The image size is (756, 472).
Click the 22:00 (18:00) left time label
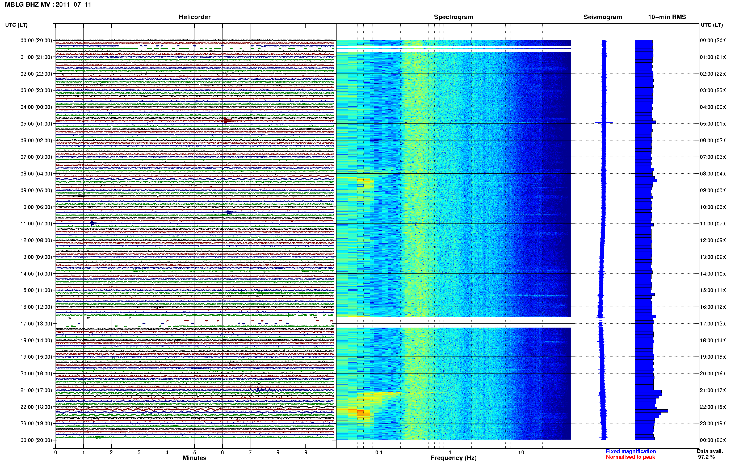click(x=36, y=407)
